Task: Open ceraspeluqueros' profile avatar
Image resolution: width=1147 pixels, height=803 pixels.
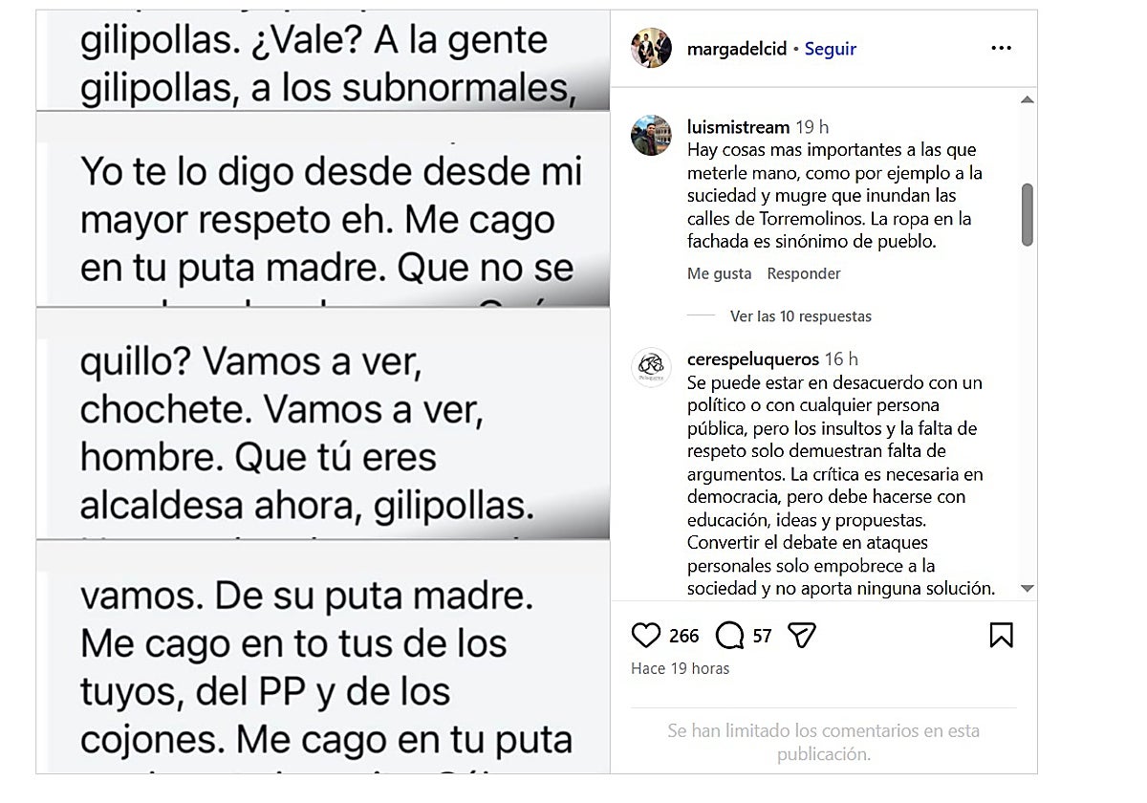Action: (651, 368)
